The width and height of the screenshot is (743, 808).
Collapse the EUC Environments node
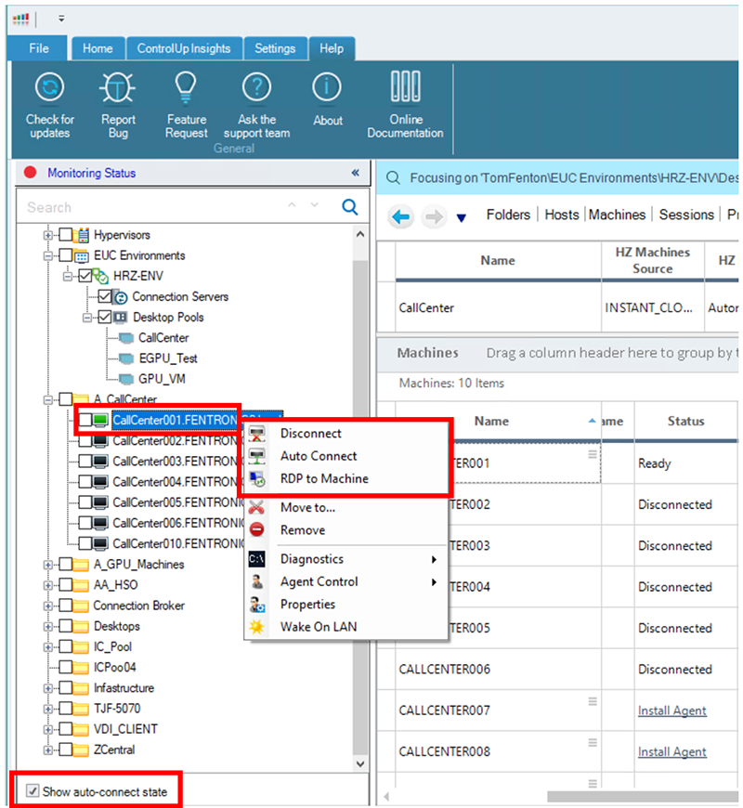[48, 255]
